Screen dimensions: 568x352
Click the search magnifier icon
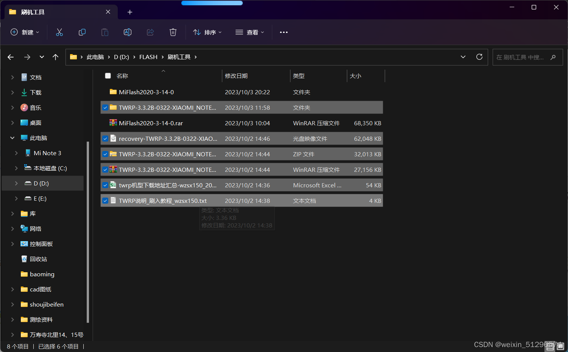553,57
